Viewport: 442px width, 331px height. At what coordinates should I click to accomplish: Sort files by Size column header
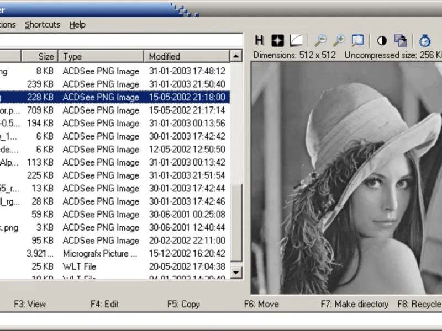pos(40,56)
